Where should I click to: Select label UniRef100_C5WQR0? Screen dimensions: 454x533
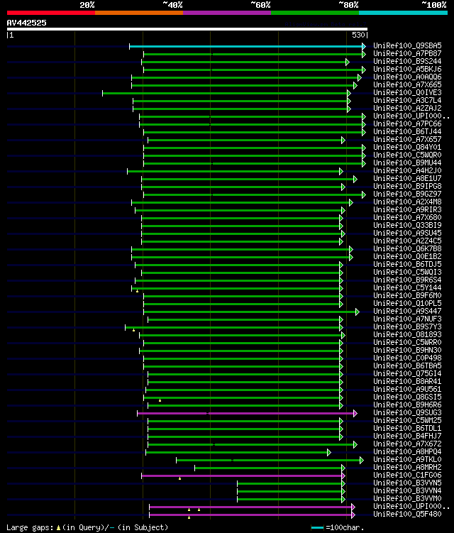(x=407, y=155)
